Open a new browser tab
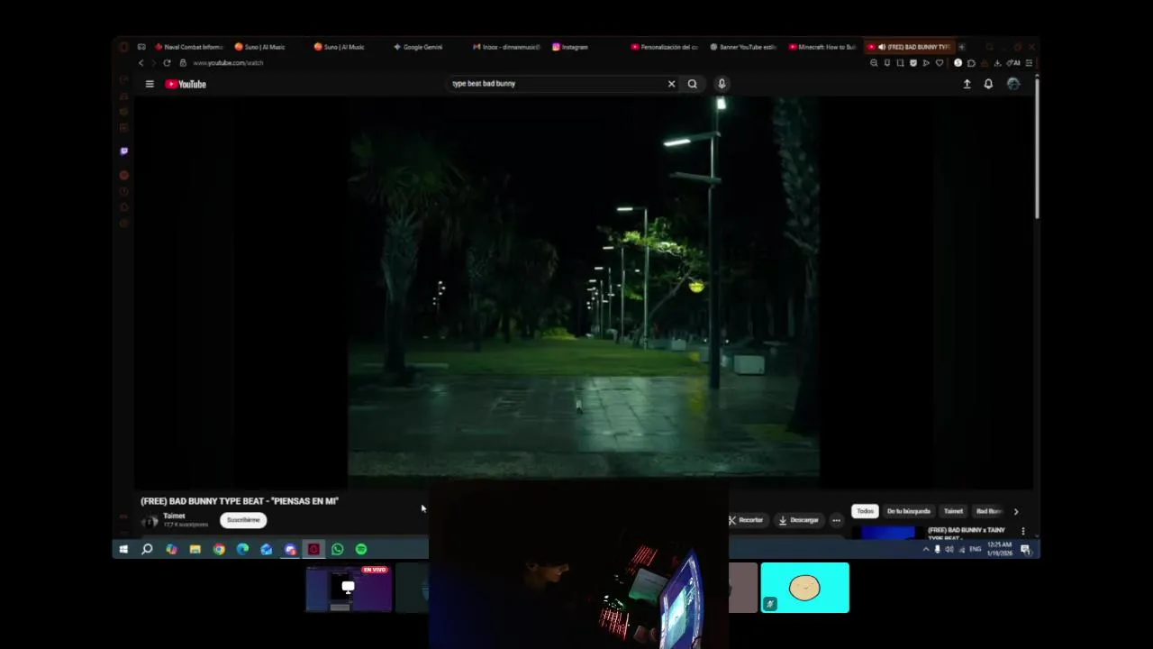The width and height of the screenshot is (1153, 649). 961,47
